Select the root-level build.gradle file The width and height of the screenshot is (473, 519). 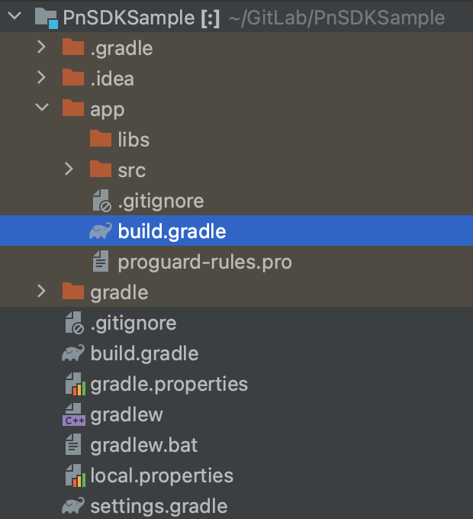(x=144, y=353)
